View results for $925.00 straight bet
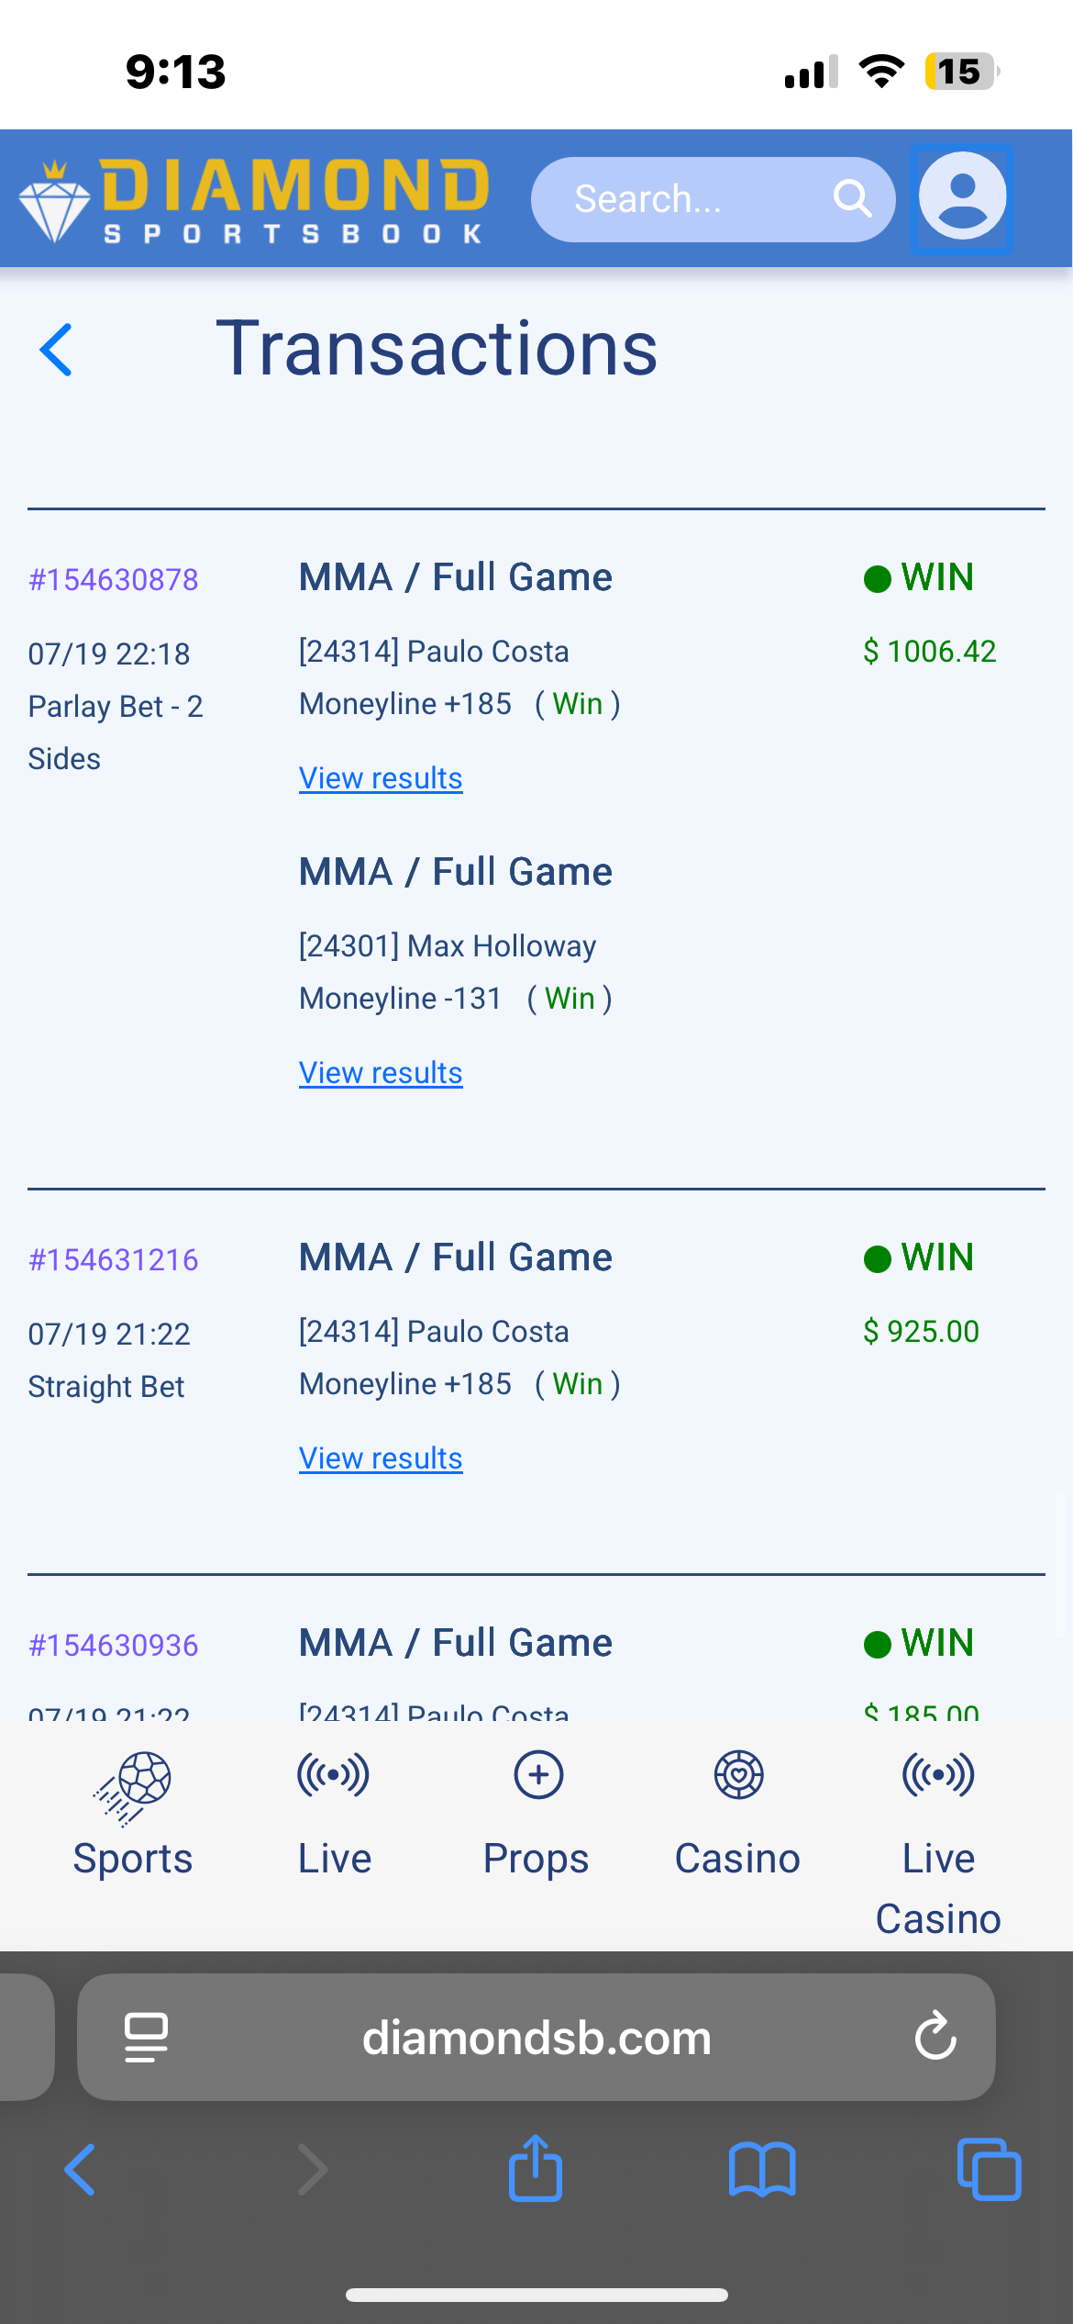Viewport: 1073px width, 2324px height. tap(381, 1458)
